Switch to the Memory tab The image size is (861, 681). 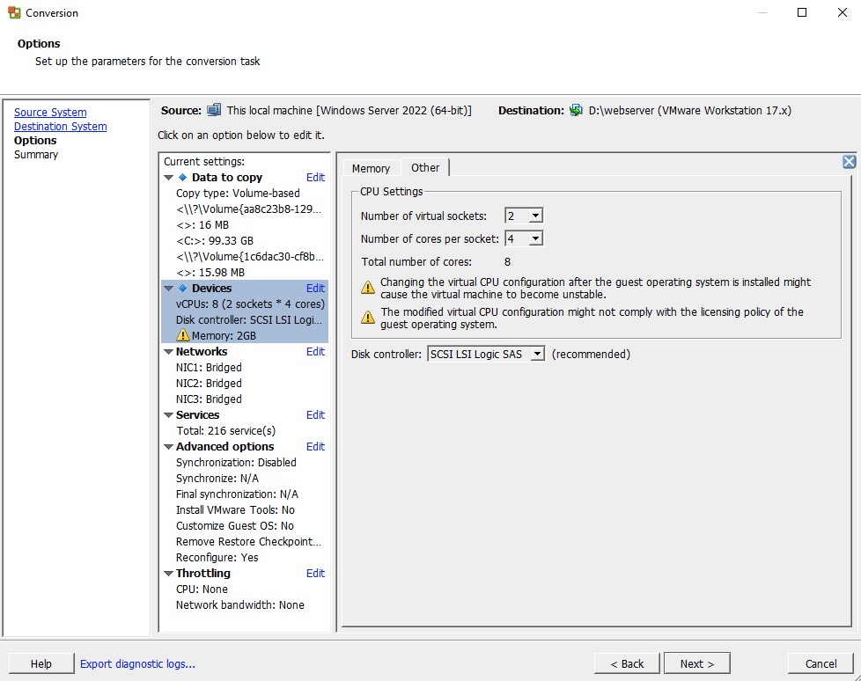(372, 168)
